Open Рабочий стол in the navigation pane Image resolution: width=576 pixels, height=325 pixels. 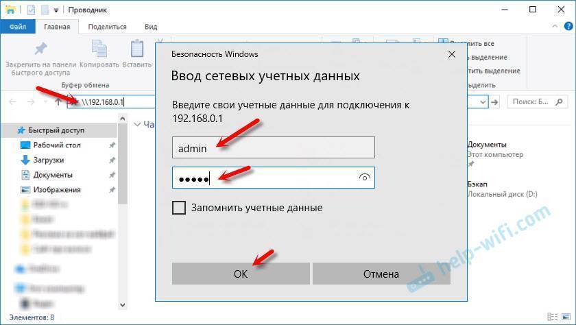57,145
